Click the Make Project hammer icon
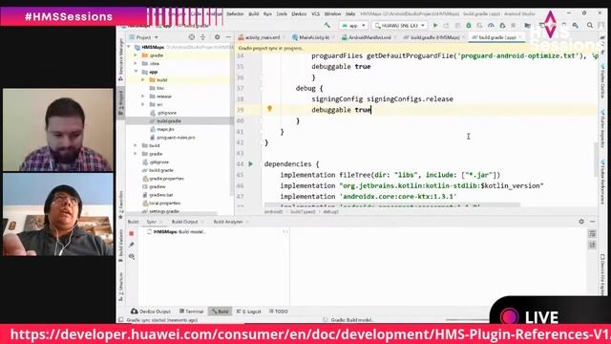The width and height of the screenshot is (611, 344). pyautogui.click(x=327, y=26)
